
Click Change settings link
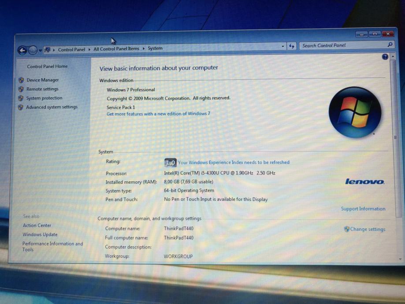coord(368,229)
